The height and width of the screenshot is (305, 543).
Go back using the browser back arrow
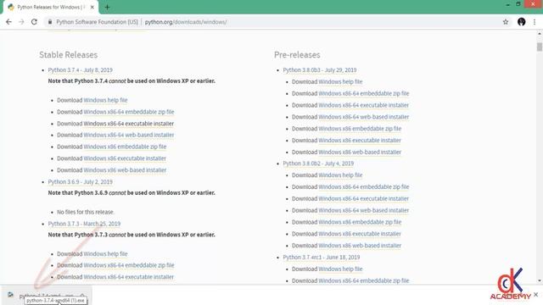click(8, 22)
